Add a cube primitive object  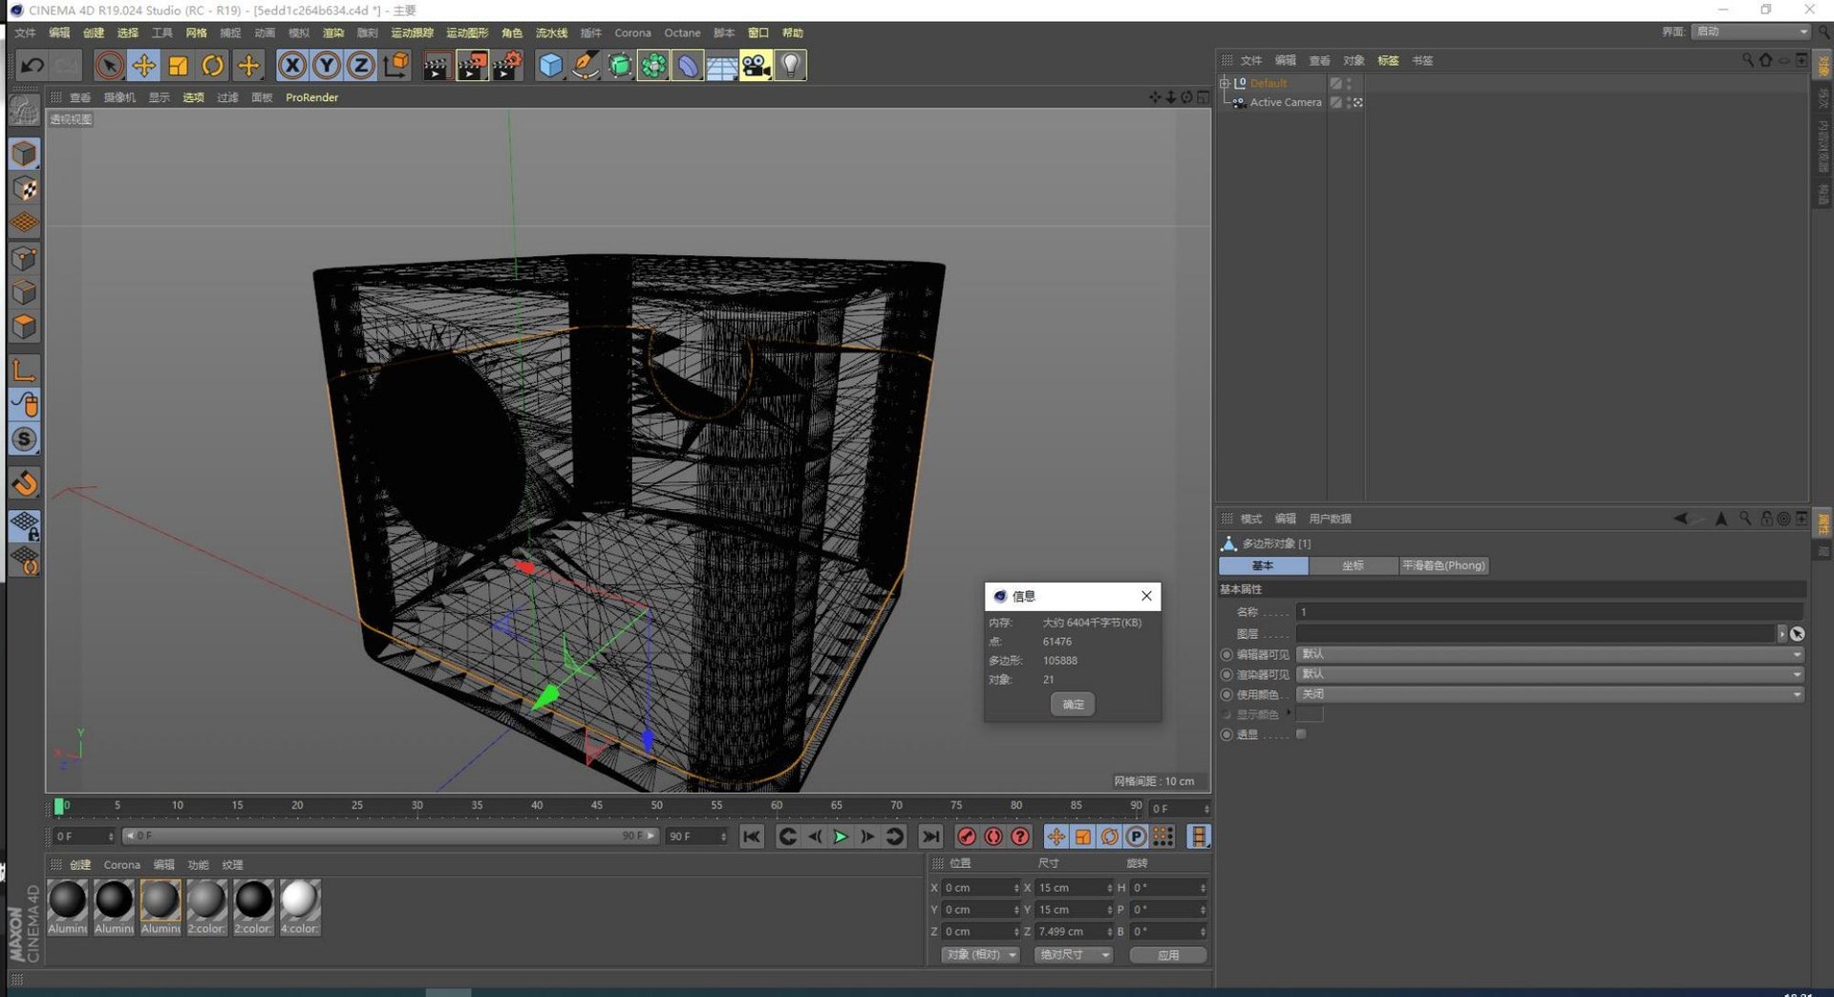(x=551, y=65)
